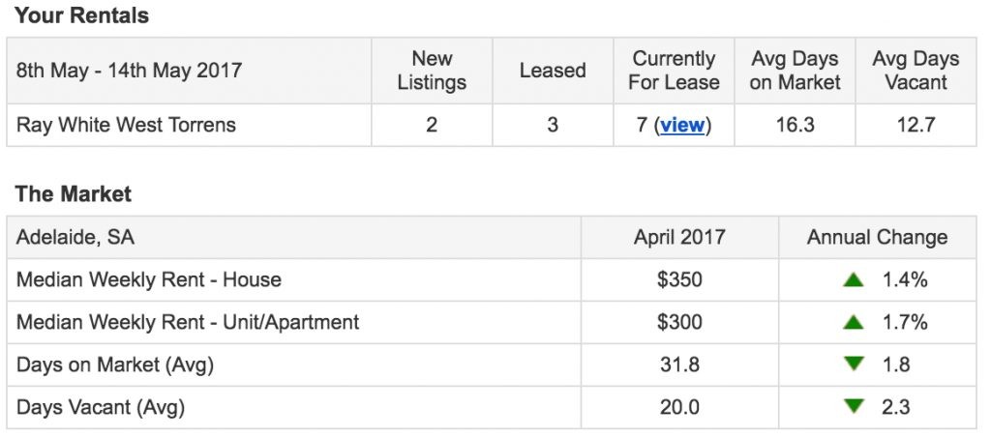Click the green up arrow beside 1.7%
991x438 pixels.
[854, 323]
